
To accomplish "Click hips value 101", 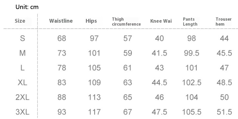I will pos(94,53).
